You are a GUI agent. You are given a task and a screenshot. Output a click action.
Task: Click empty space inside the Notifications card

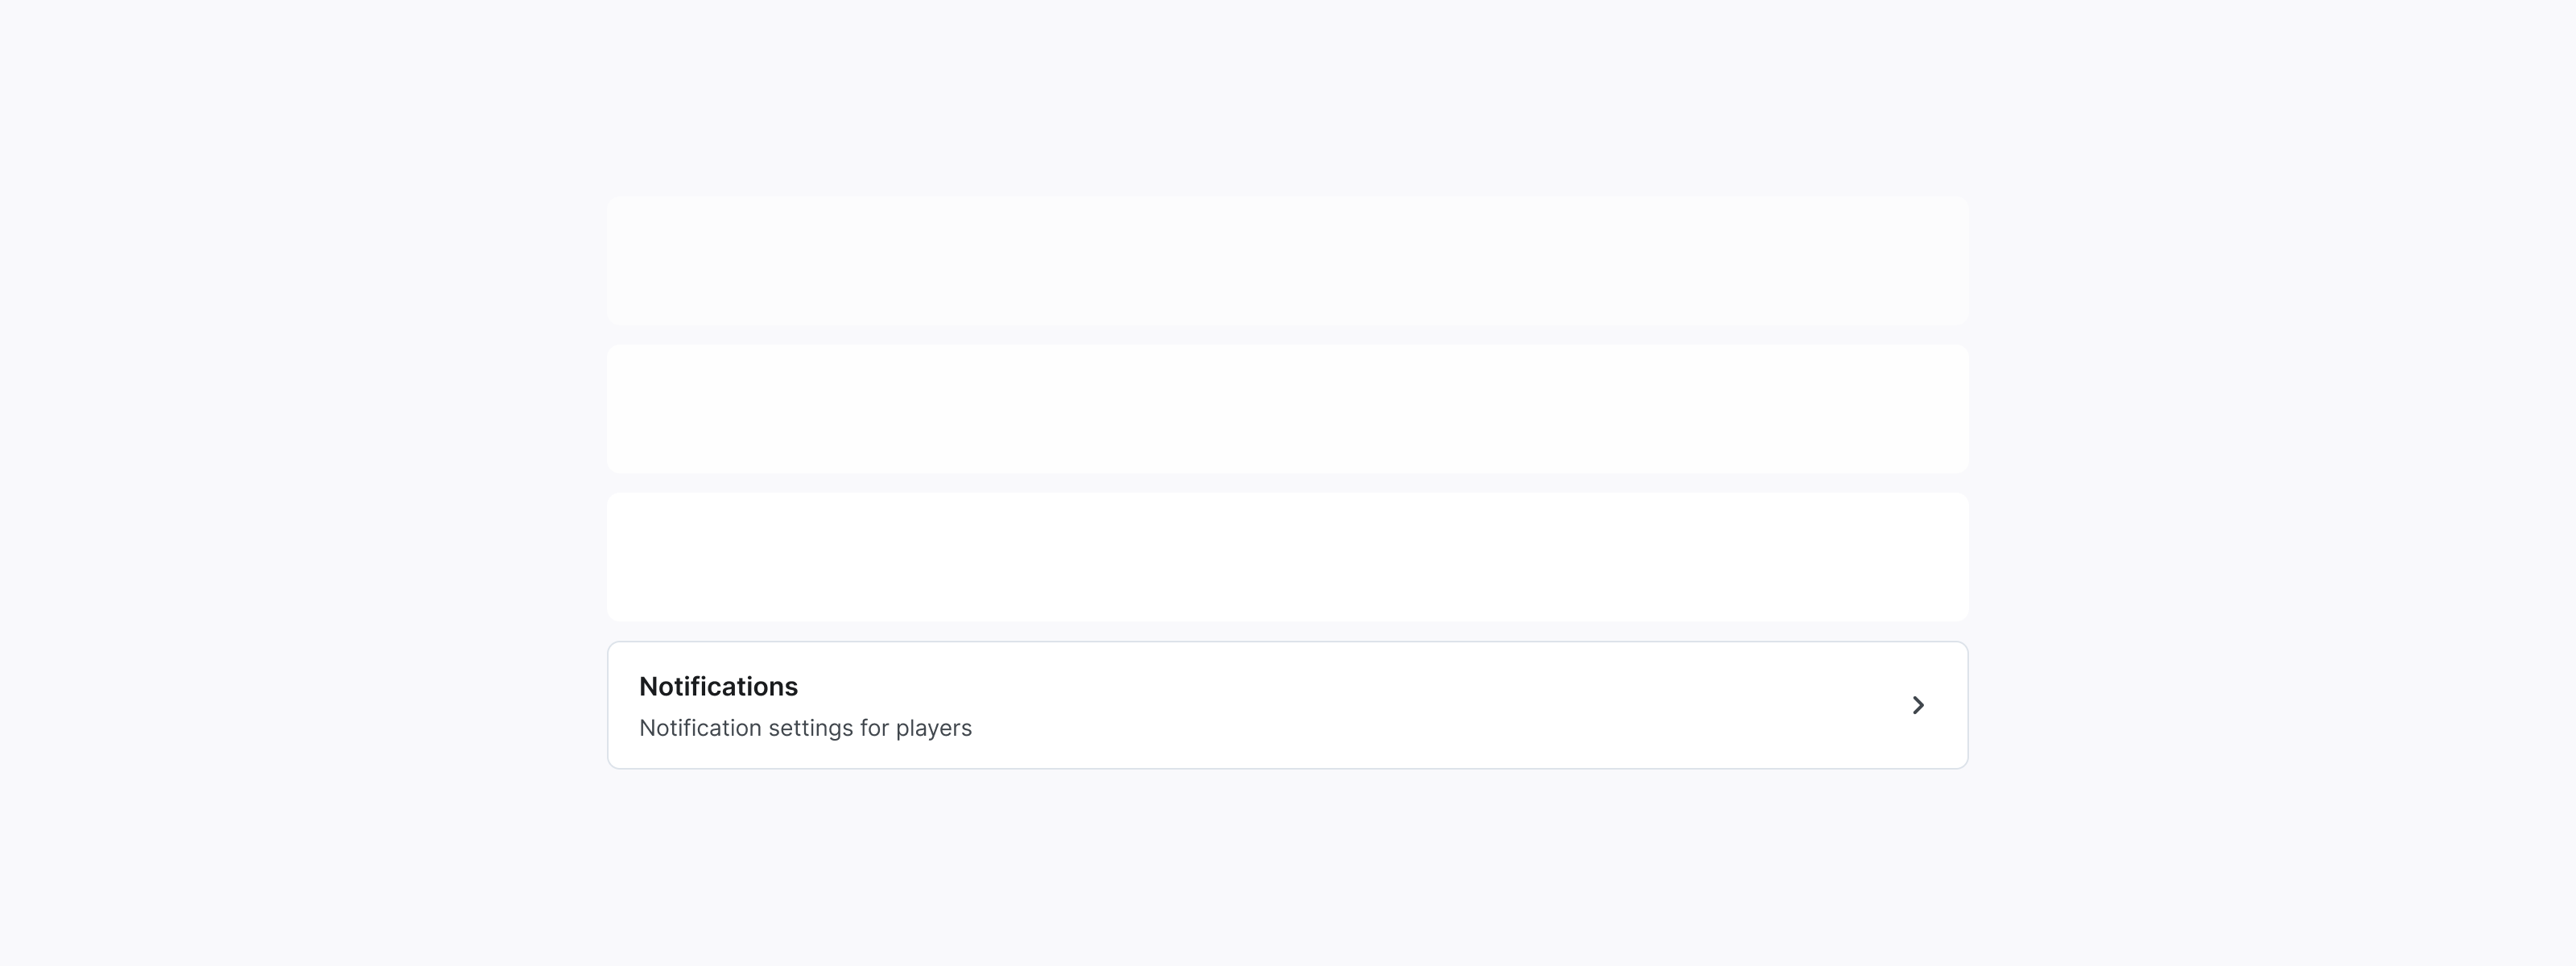1400,705
